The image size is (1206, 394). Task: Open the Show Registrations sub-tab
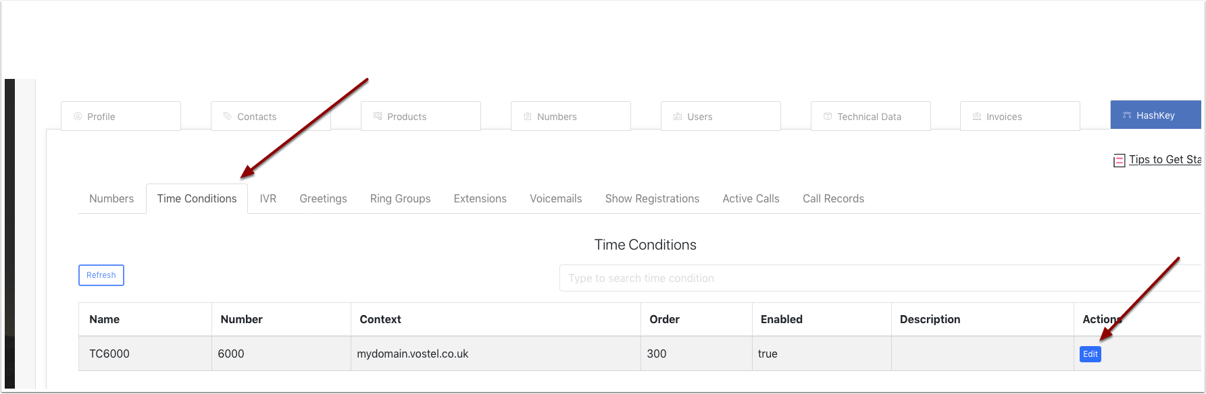click(652, 198)
